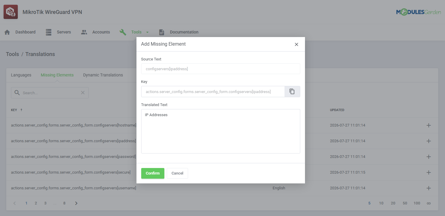Switch to the Languages tab
445x216 pixels.
coord(21,75)
